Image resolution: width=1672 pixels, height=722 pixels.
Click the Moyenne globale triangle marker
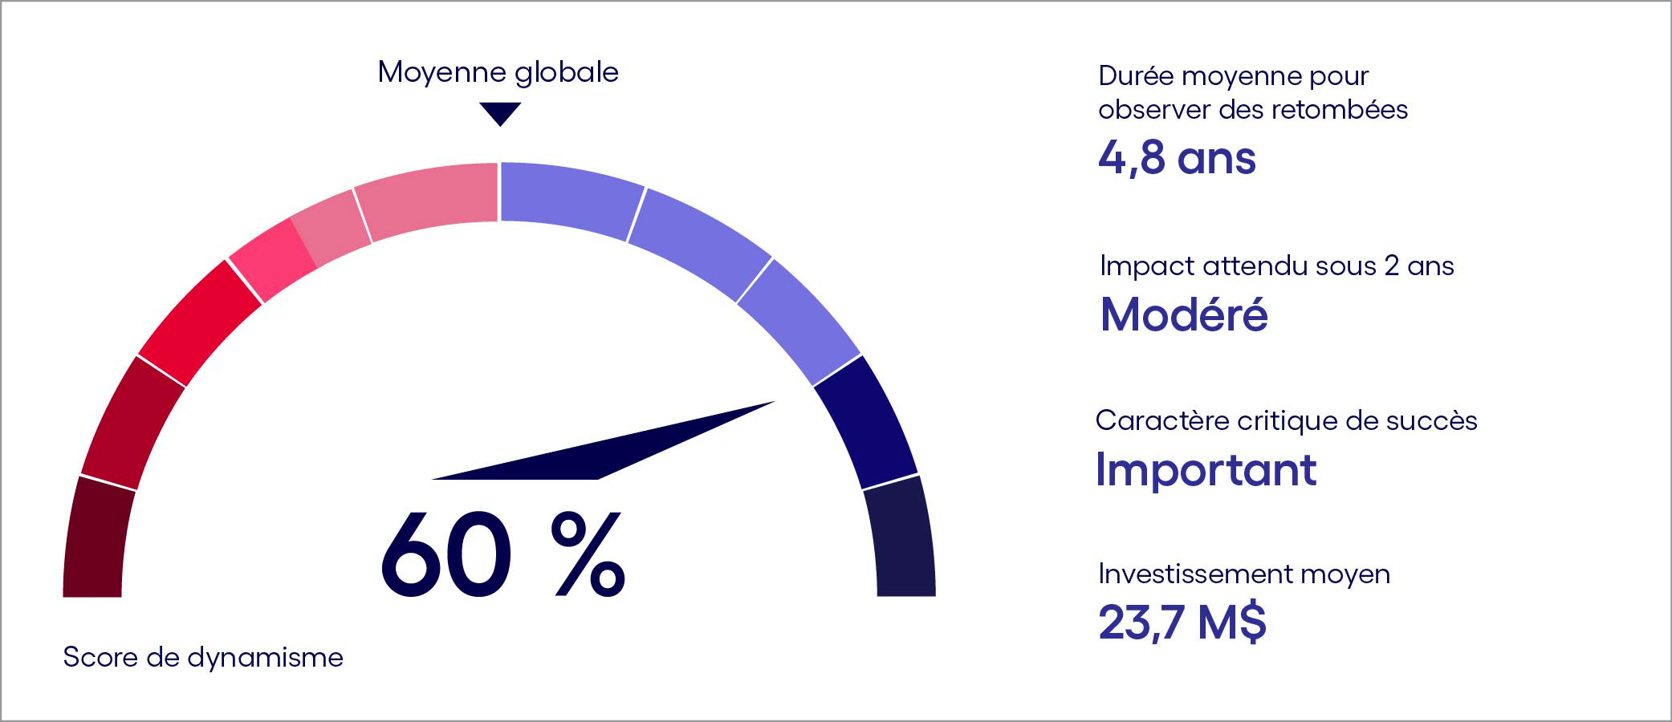(499, 114)
